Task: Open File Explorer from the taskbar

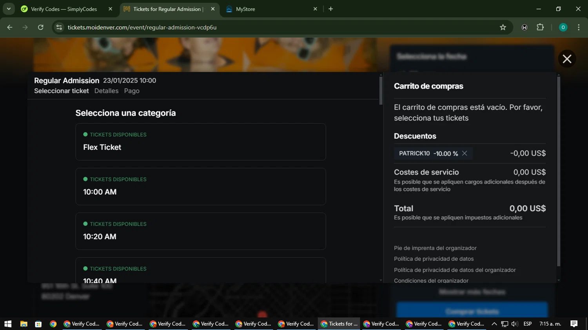Action: click(x=24, y=324)
